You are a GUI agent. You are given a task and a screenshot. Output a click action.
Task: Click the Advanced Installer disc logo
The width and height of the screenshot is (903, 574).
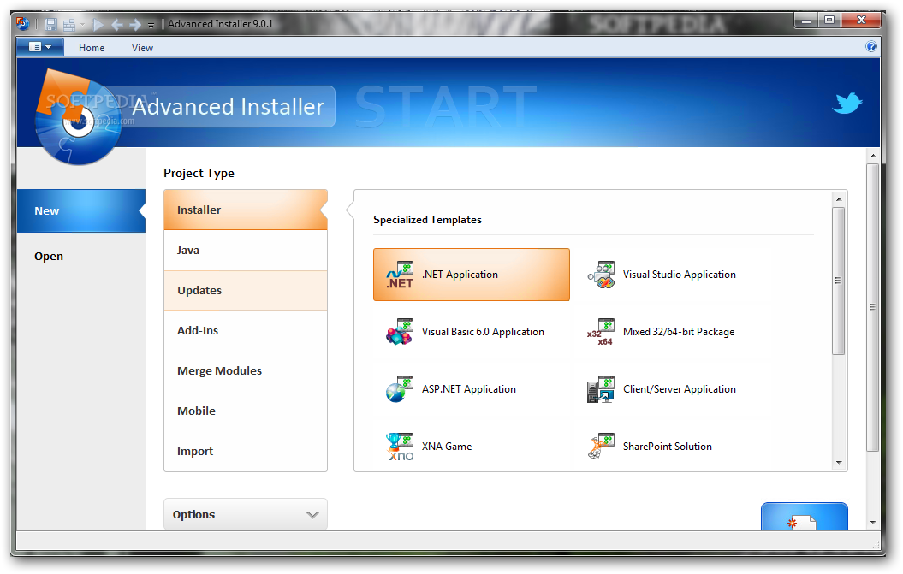[77, 117]
